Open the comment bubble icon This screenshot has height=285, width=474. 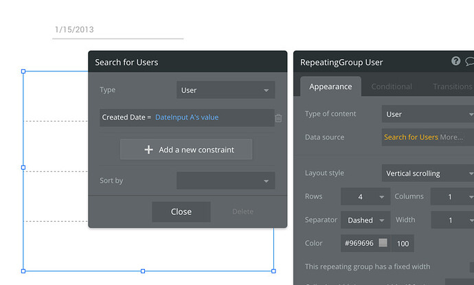coord(470,61)
